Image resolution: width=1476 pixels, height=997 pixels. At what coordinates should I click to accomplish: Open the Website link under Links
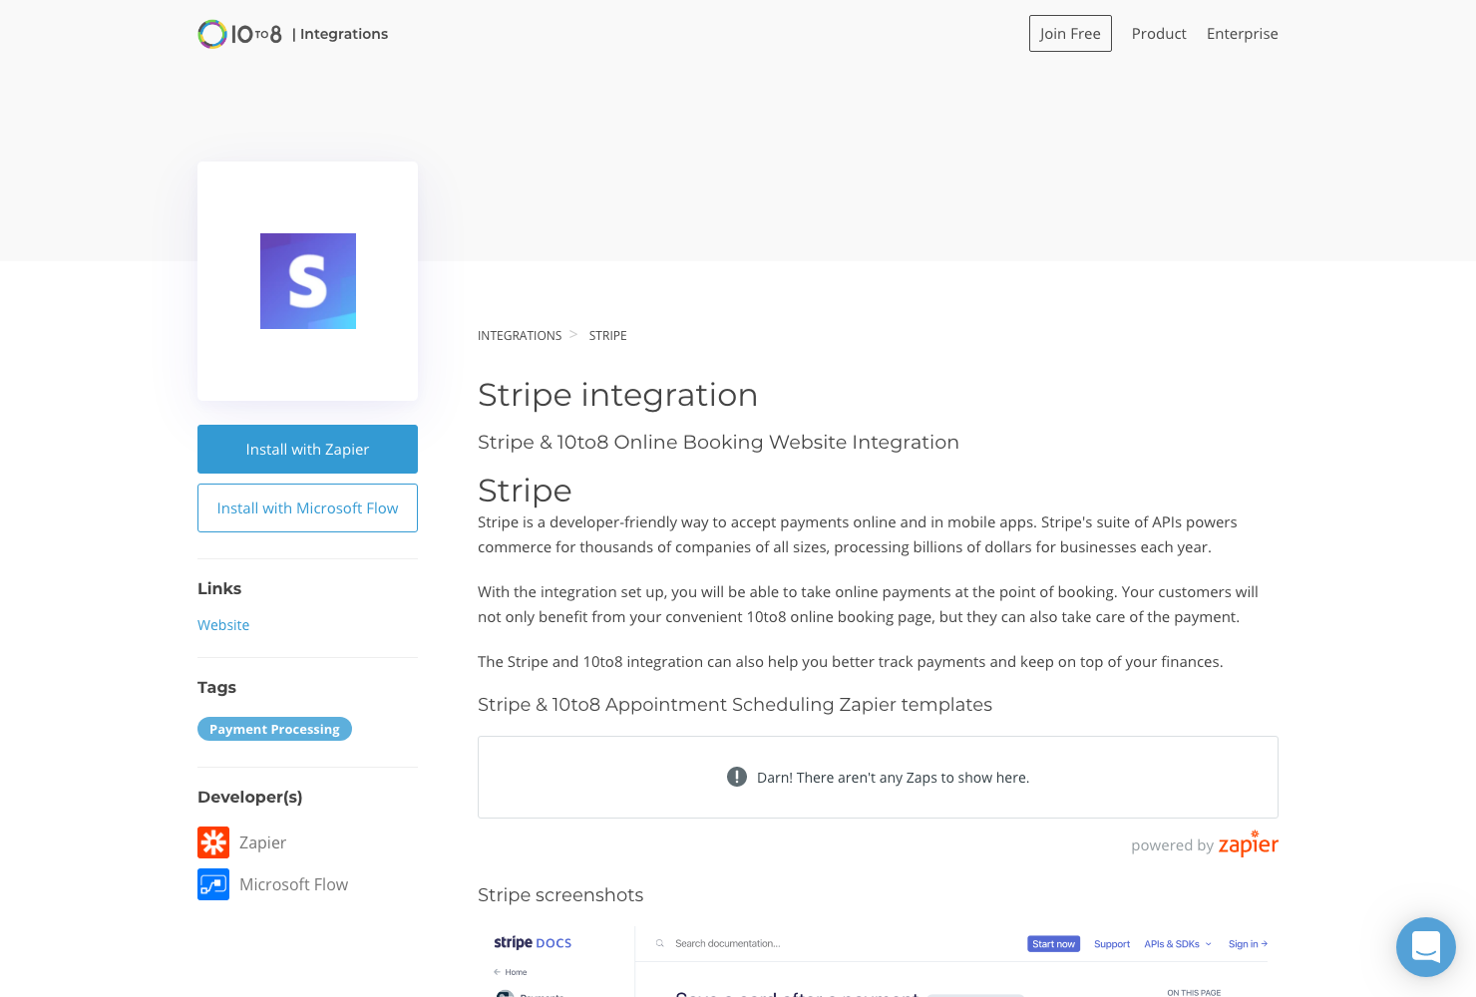223,625
